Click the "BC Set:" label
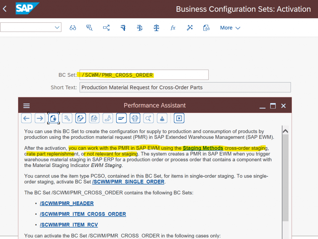Screen dimensions: 318x239 [x=68, y=75]
